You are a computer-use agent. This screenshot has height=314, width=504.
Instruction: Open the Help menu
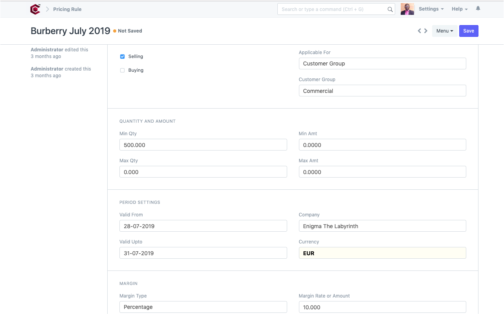pos(459,9)
